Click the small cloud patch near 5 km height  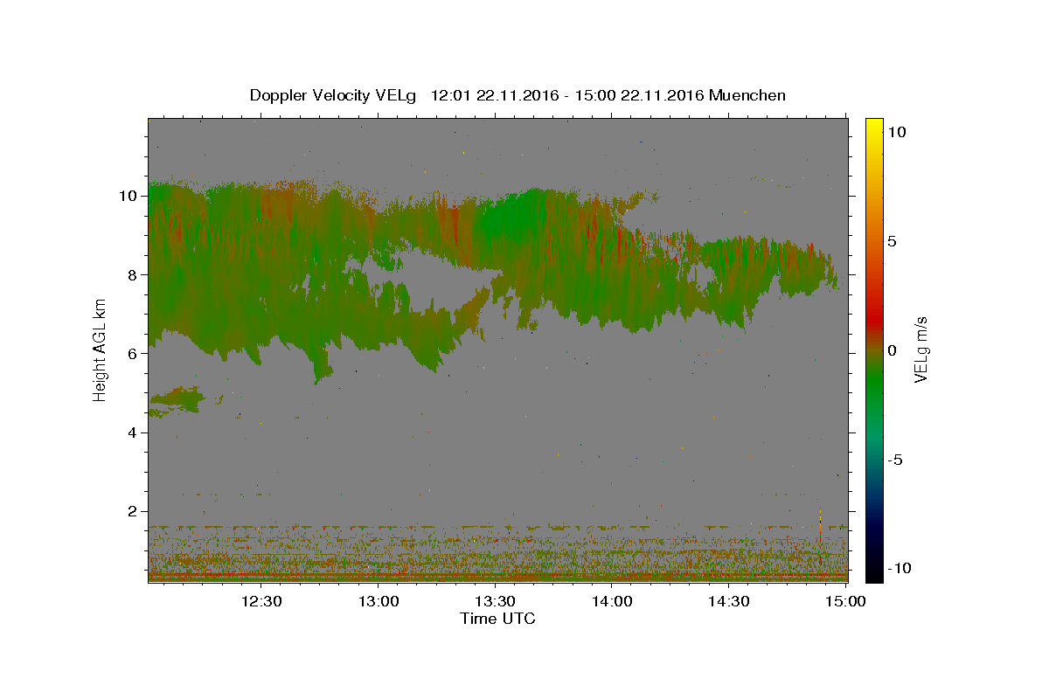coord(177,400)
